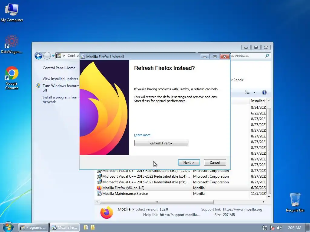The height and width of the screenshot is (232, 310).
Task: Open Action Center flag icon in tray
Action: (x=272, y=228)
